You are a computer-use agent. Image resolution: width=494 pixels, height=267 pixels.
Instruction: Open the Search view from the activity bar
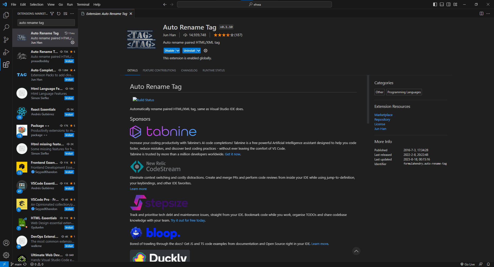[x=6, y=27]
